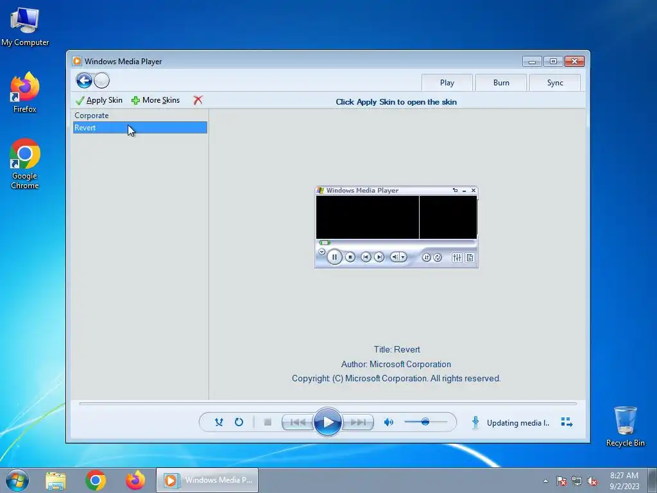Click shuffle icon in skin preview
The width and height of the screenshot is (657, 493).
pos(427,257)
